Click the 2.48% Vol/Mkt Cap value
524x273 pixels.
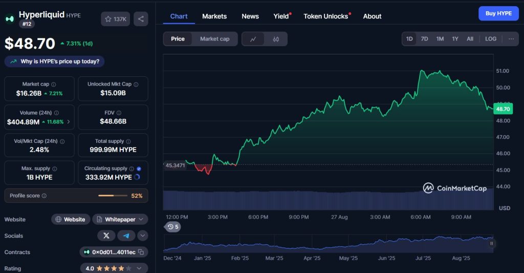[39, 150]
